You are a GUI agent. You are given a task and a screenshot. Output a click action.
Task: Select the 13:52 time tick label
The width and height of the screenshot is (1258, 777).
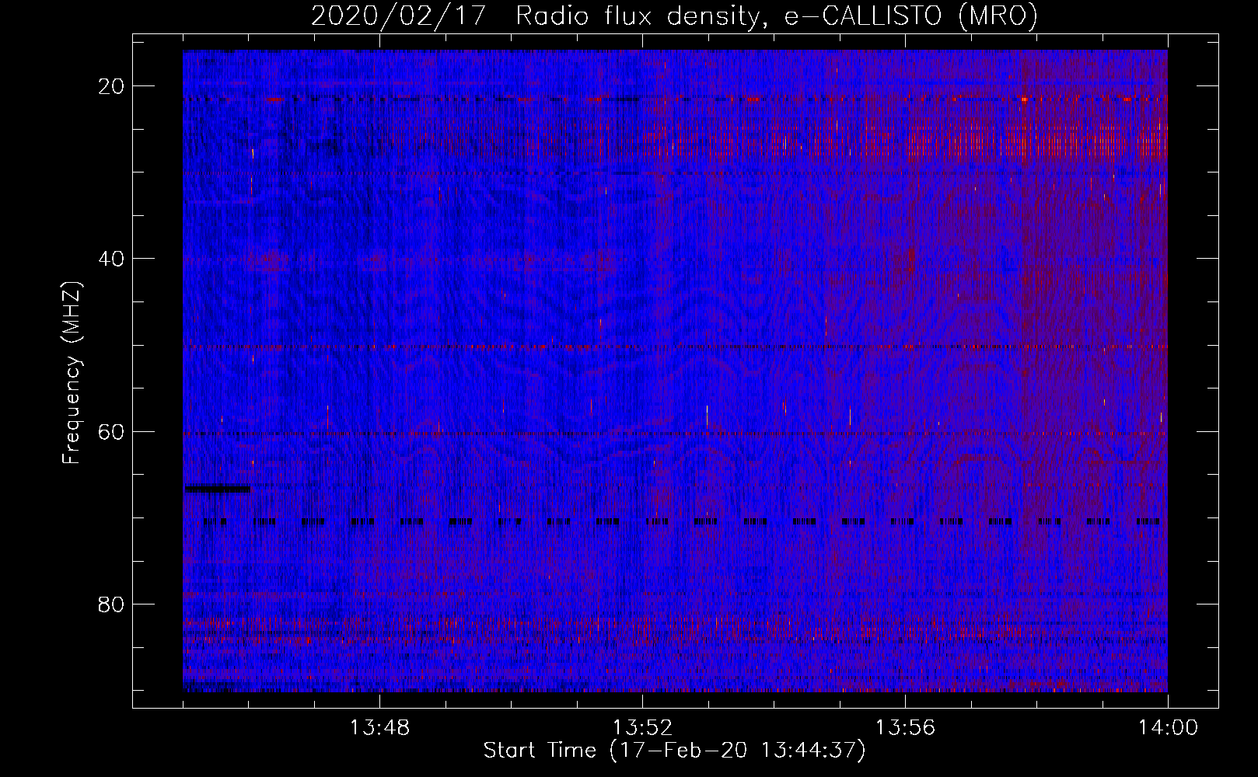pos(642,728)
